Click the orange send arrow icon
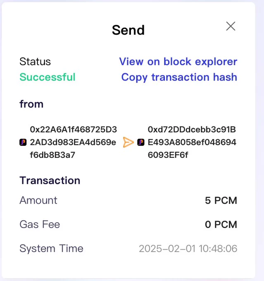 (128, 142)
